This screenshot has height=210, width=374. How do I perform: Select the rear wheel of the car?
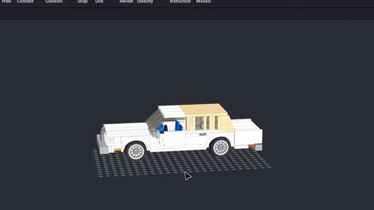(x=221, y=148)
